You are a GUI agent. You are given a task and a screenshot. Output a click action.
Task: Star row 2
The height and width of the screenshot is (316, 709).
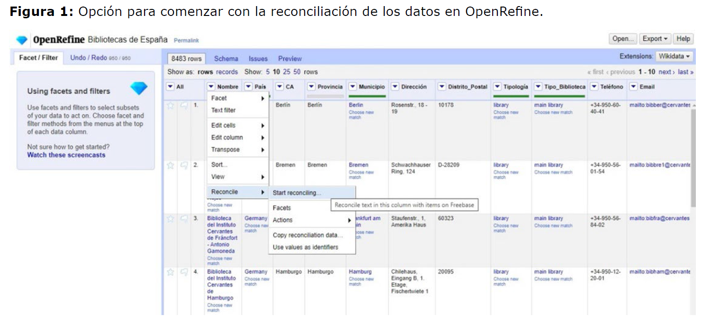click(x=171, y=166)
